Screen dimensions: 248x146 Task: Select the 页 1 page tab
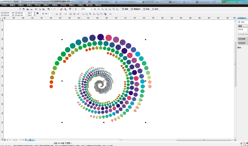pyautogui.click(x=31, y=140)
